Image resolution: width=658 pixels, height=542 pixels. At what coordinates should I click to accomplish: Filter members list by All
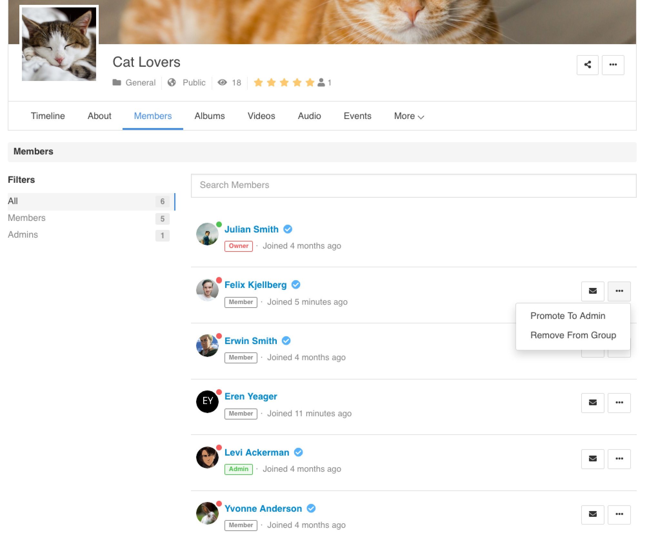pos(92,202)
